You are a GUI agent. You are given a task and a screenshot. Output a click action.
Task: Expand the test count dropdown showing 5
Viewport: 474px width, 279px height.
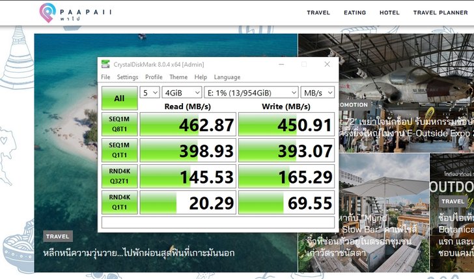pyautogui.click(x=150, y=93)
